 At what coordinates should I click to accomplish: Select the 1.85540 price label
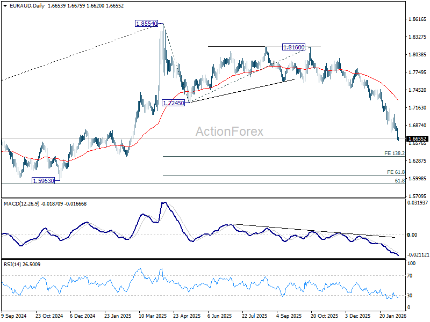pyautogui.click(x=147, y=24)
